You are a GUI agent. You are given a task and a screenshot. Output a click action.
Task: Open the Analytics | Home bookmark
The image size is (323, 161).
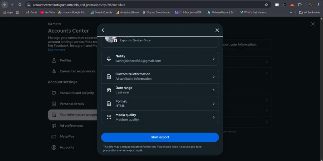127,12
